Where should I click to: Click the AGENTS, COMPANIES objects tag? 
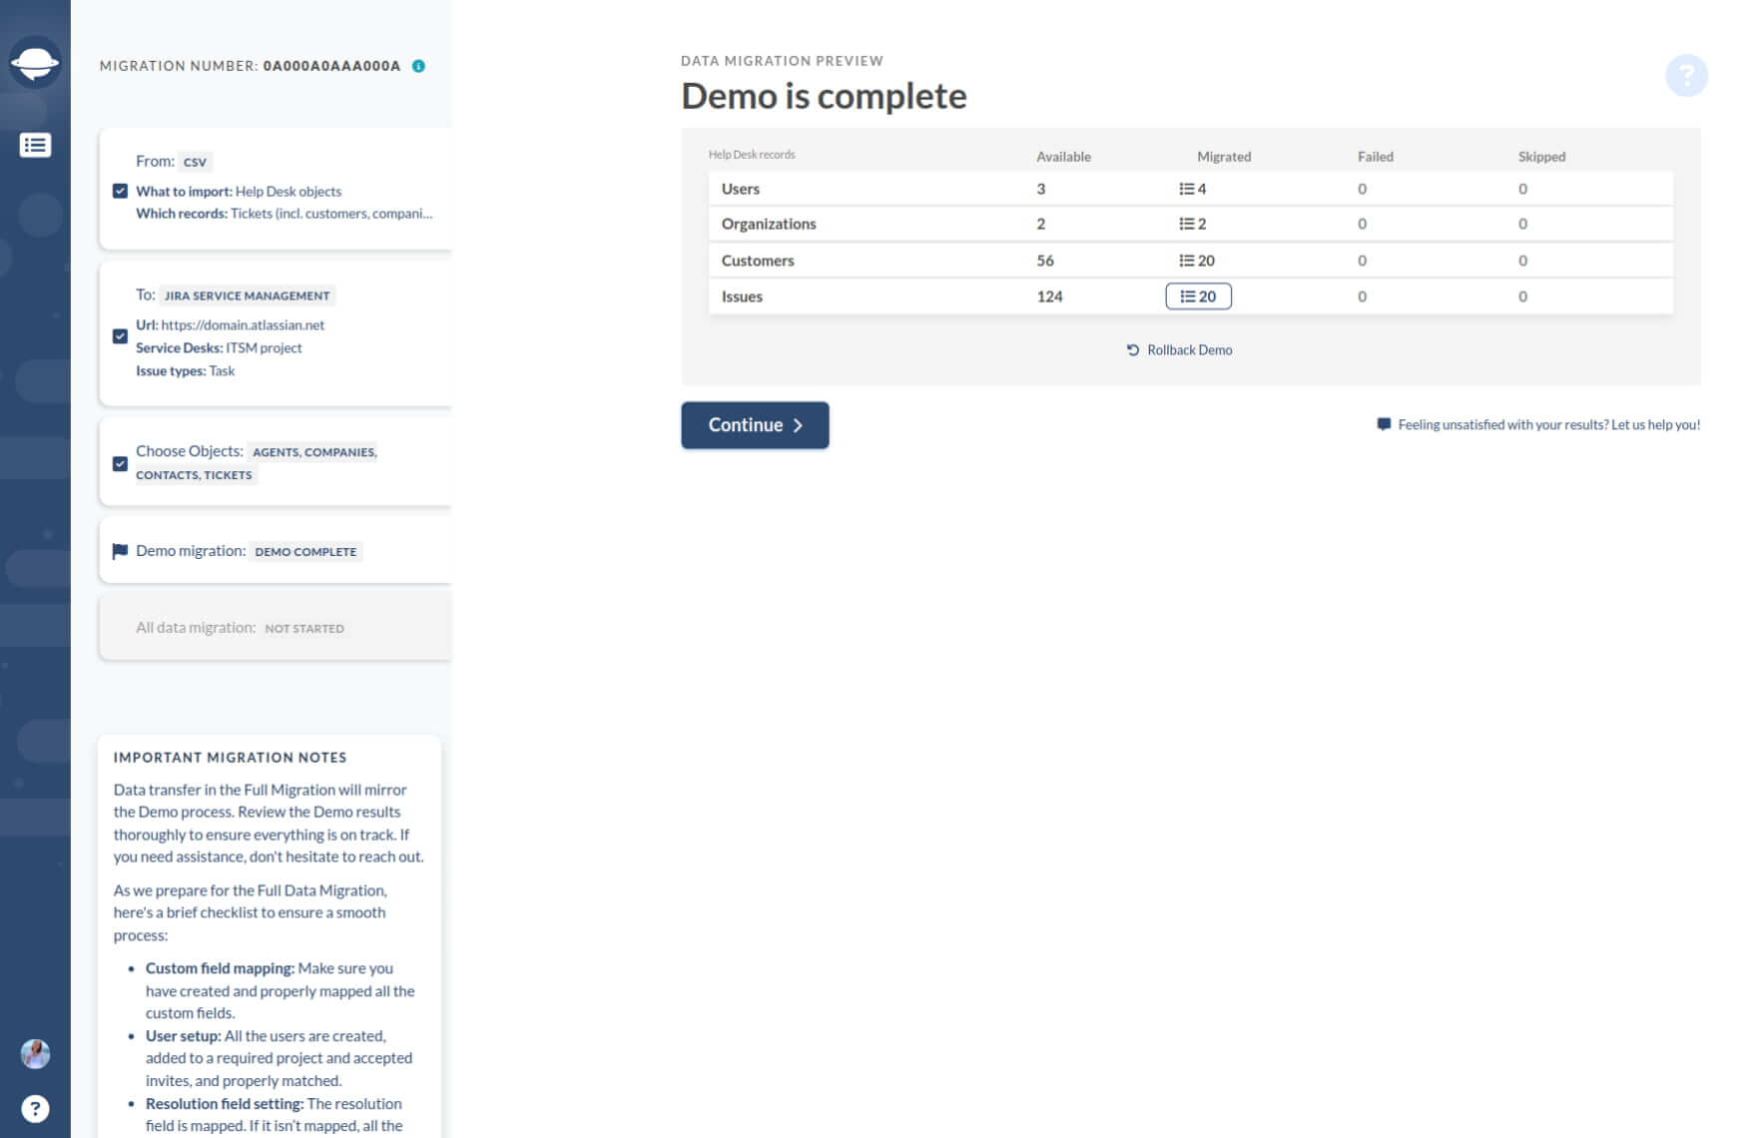pyautogui.click(x=314, y=452)
